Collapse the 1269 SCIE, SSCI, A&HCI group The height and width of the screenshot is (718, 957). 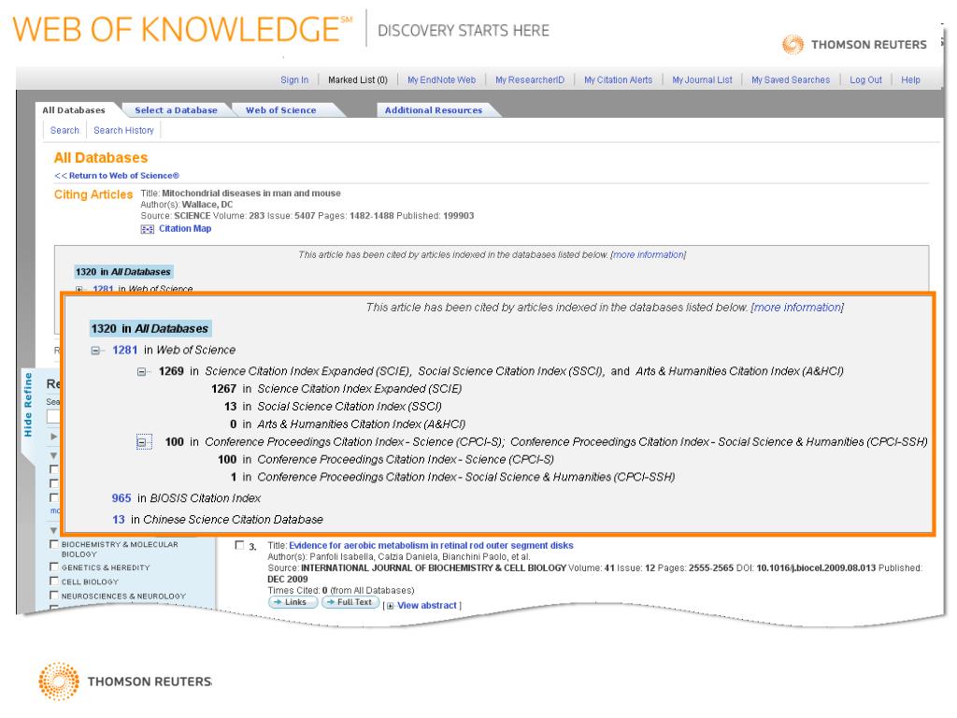[x=142, y=372]
